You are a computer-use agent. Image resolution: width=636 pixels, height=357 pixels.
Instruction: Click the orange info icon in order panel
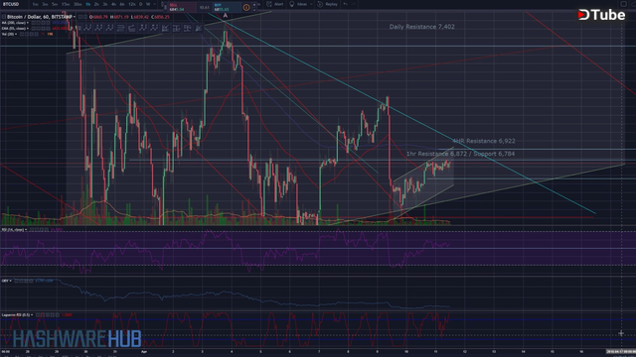(246, 7)
